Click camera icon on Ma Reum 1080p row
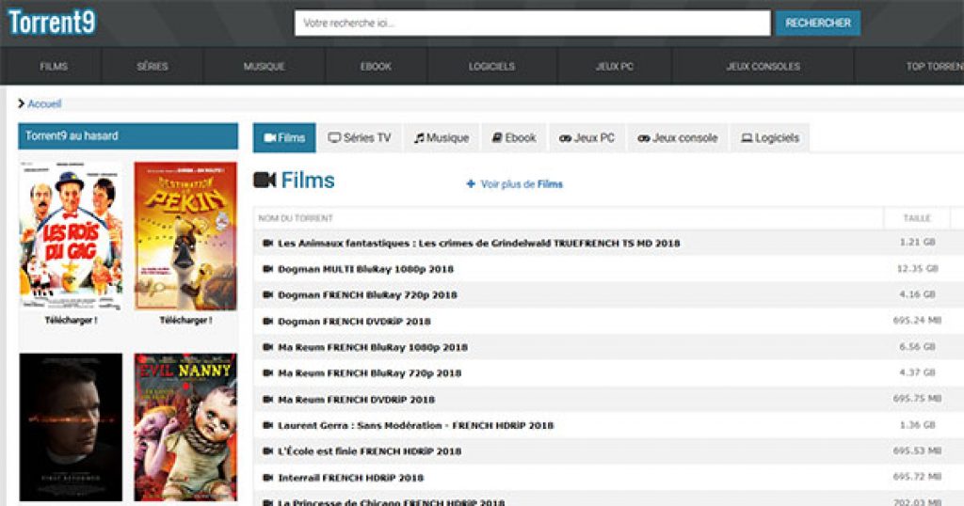The height and width of the screenshot is (506, 964). click(268, 347)
